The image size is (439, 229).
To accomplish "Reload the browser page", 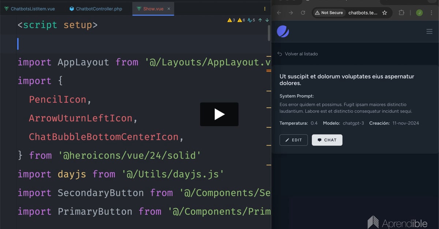I will [x=303, y=13].
